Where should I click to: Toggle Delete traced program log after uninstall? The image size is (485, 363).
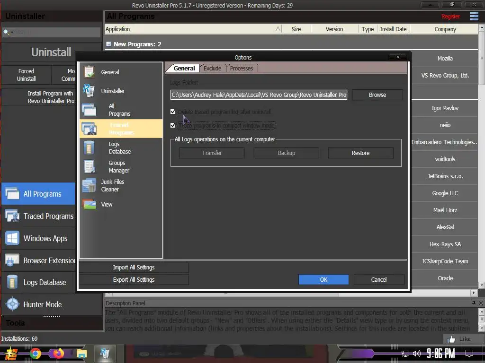click(x=173, y=112)
